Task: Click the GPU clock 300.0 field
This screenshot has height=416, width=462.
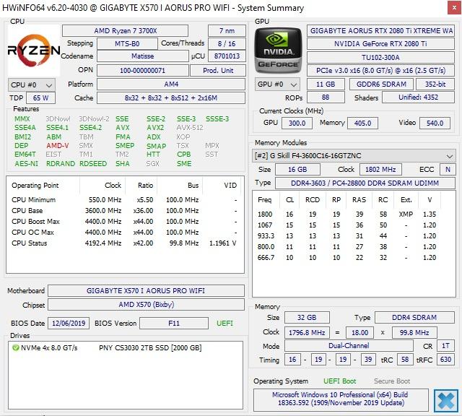Action: pos(297,123)
